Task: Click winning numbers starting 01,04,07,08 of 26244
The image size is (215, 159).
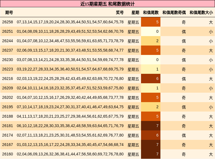Action: coord(70,41)
